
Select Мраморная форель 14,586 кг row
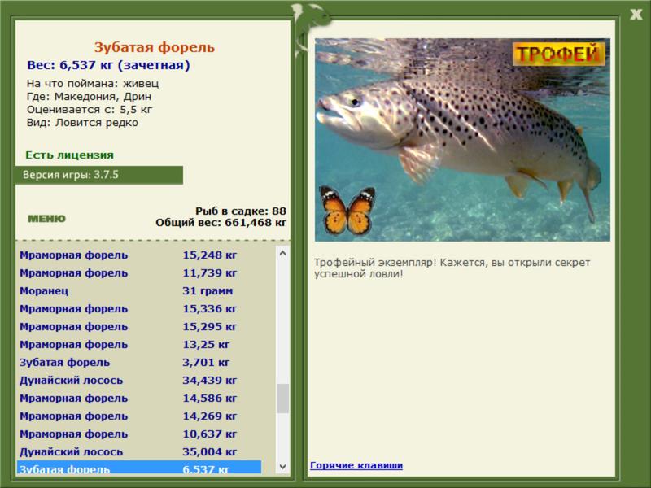coord(139,398)
